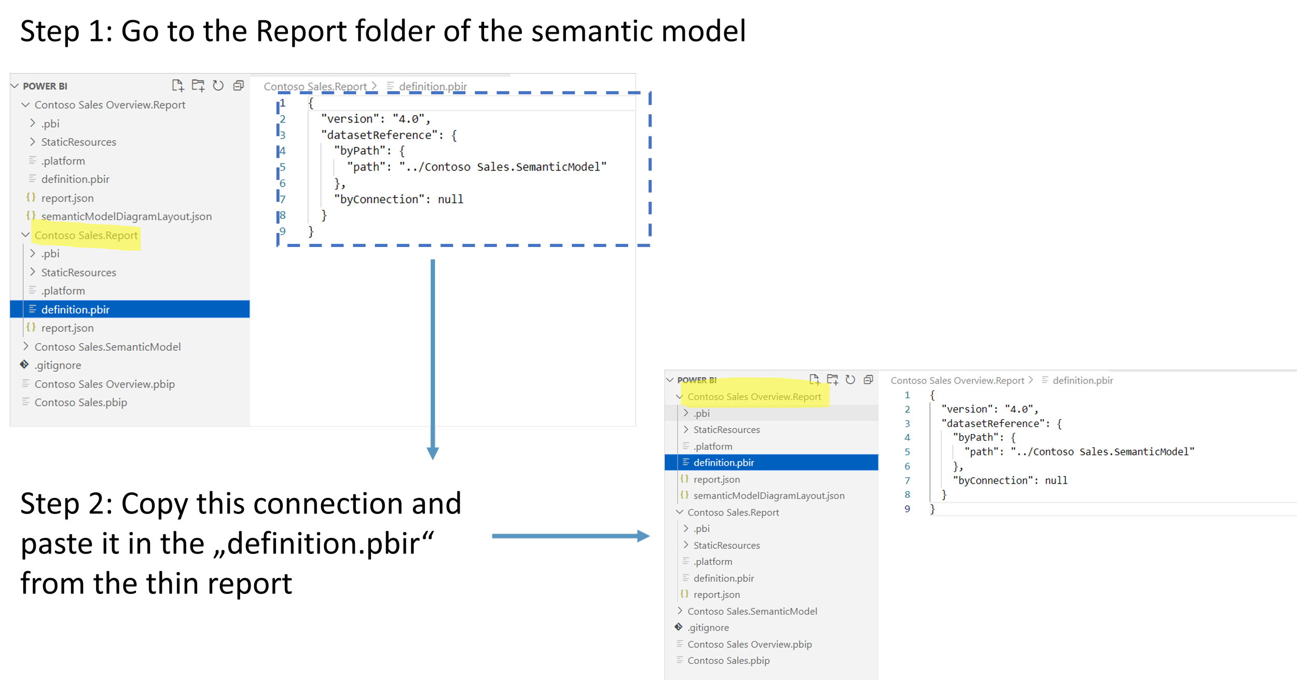Click line number 5 in the editor gutter
This screenshot has height=680, width=1297.
coord(283,166)
